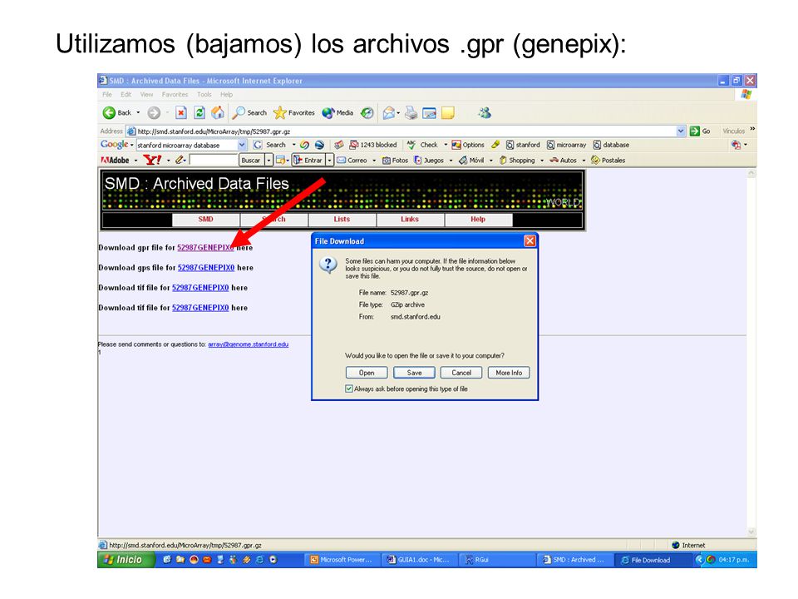
Task: Open Yahoo Postales button
Action: coord(608,161)
